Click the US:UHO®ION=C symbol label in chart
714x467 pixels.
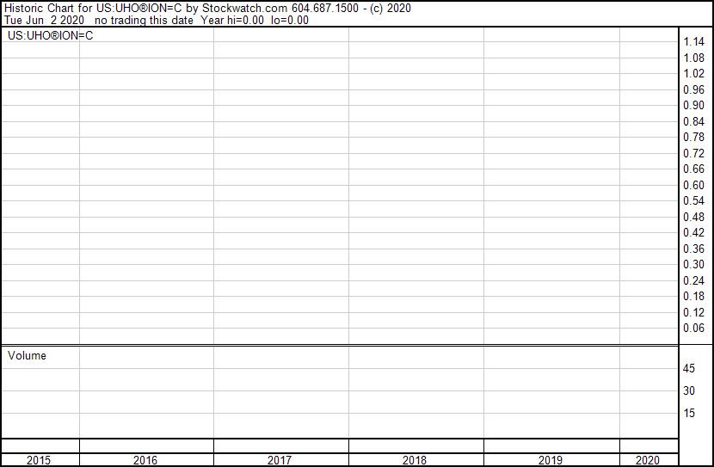pos(51,35)
